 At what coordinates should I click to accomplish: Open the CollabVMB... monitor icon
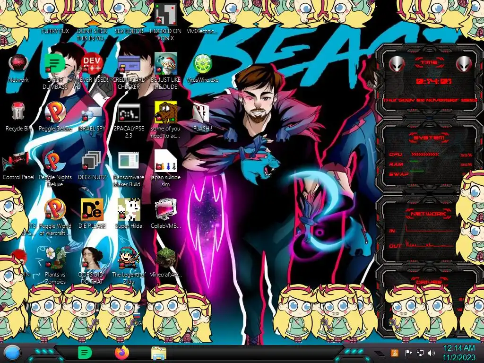(x=166, y=209)
